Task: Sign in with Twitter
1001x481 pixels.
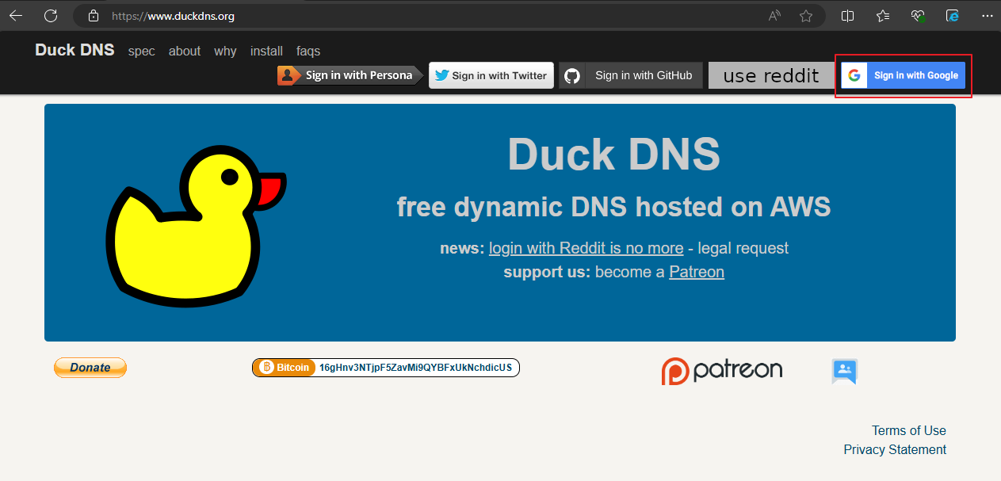Action: coord(491,75)
